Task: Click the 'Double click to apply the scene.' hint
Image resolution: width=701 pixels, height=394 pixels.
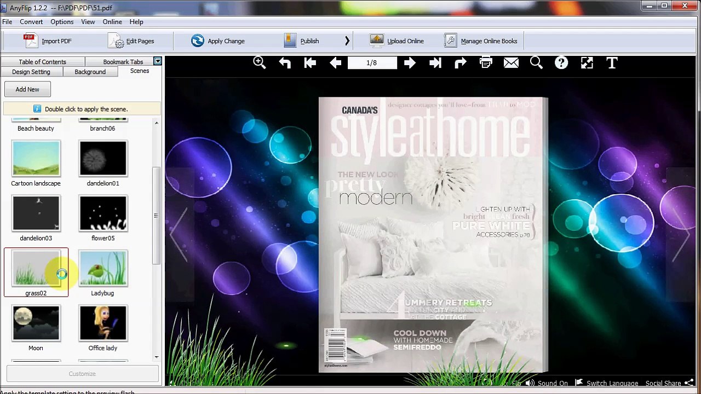Action: tap(86, 109)
